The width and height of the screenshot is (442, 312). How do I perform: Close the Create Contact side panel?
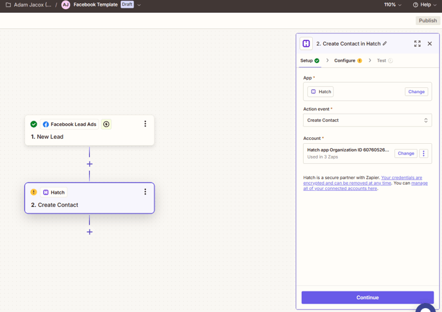click(430, 44)
